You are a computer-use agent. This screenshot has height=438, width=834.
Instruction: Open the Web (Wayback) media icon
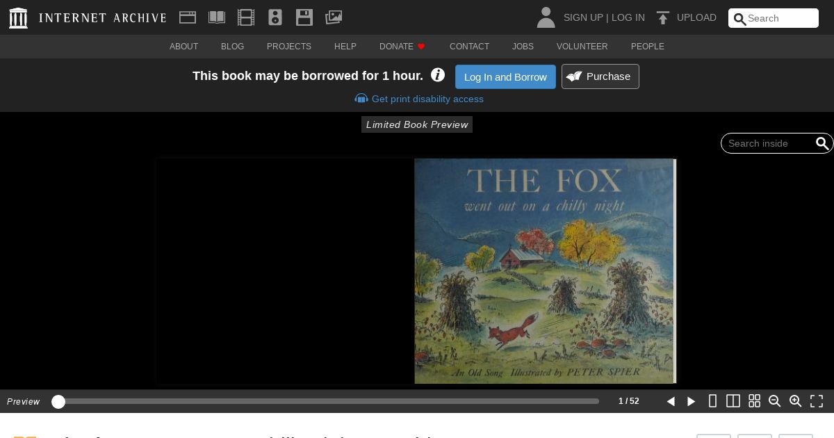(x=188, y=17)
